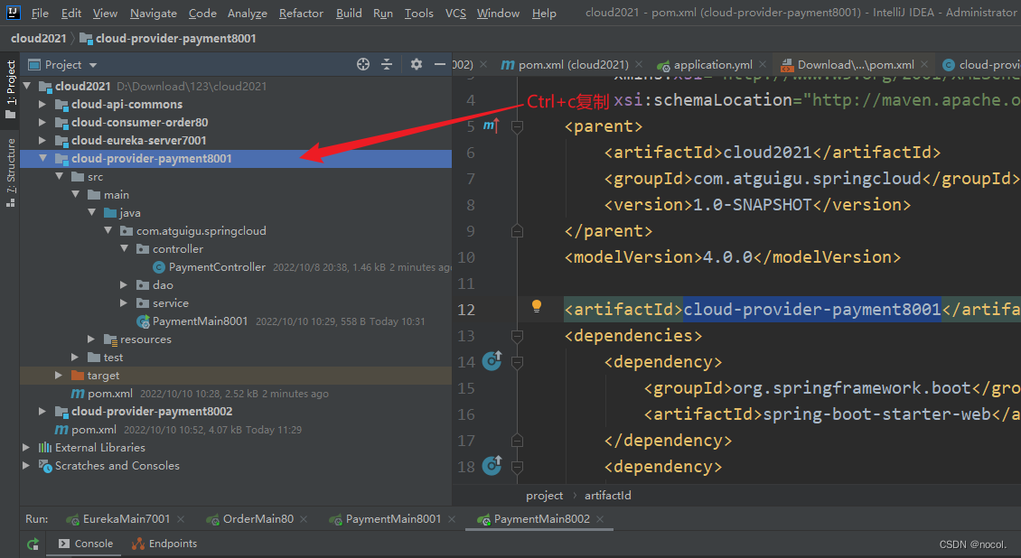Close the pom.xml (cloud2021) editor tab
The width and height of the screenshot is (1021, 558).
coord(639,64)
